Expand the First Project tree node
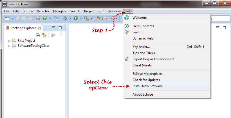Viewport: 231px width, 118px height. pyautogui.click(x=9, y=41)
